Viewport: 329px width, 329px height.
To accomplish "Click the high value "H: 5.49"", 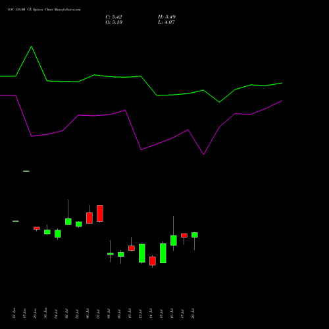I will tap(166, 17).
